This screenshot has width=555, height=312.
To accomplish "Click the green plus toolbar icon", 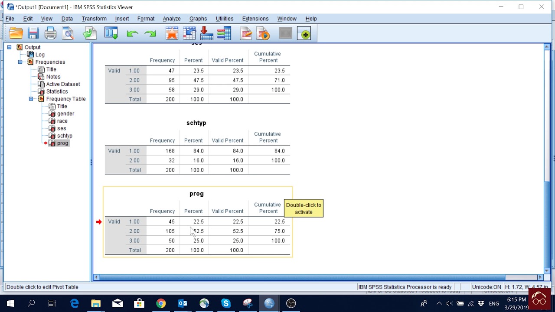I will coord(304,34).
